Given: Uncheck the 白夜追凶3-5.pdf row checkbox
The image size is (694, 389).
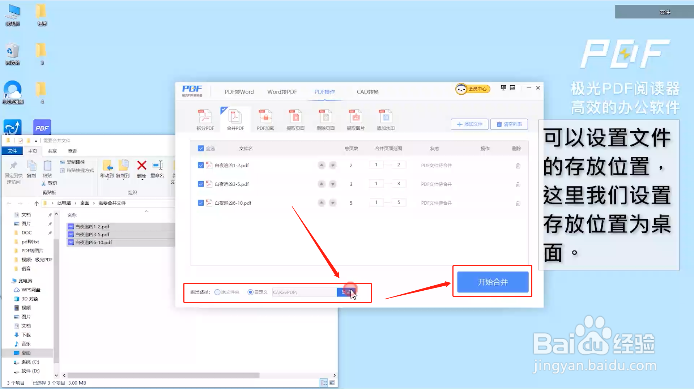Looking at the screenshot, I should point(201,184).
